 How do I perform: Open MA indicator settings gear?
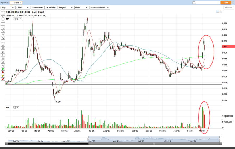(17, 19)
